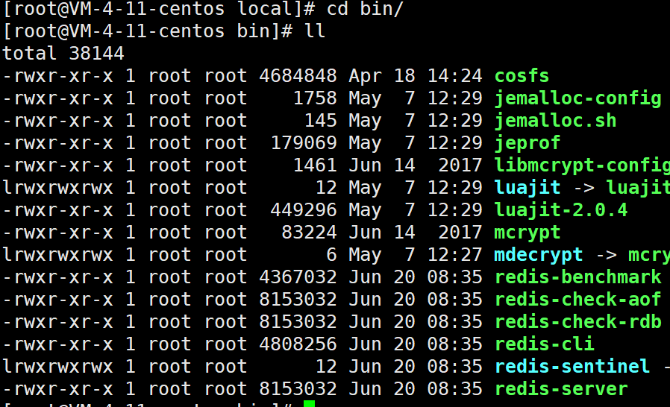Click file size 4367032 of redis-benchmark
This screenshot has height=407, width=670.
click(298, 277)
